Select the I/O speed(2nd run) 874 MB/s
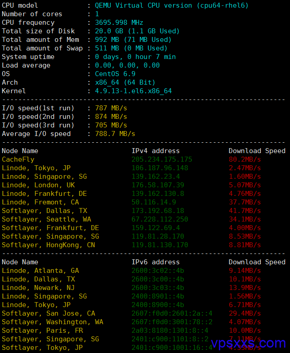This screenshot has width=290, height=353. tap(111, 117)
